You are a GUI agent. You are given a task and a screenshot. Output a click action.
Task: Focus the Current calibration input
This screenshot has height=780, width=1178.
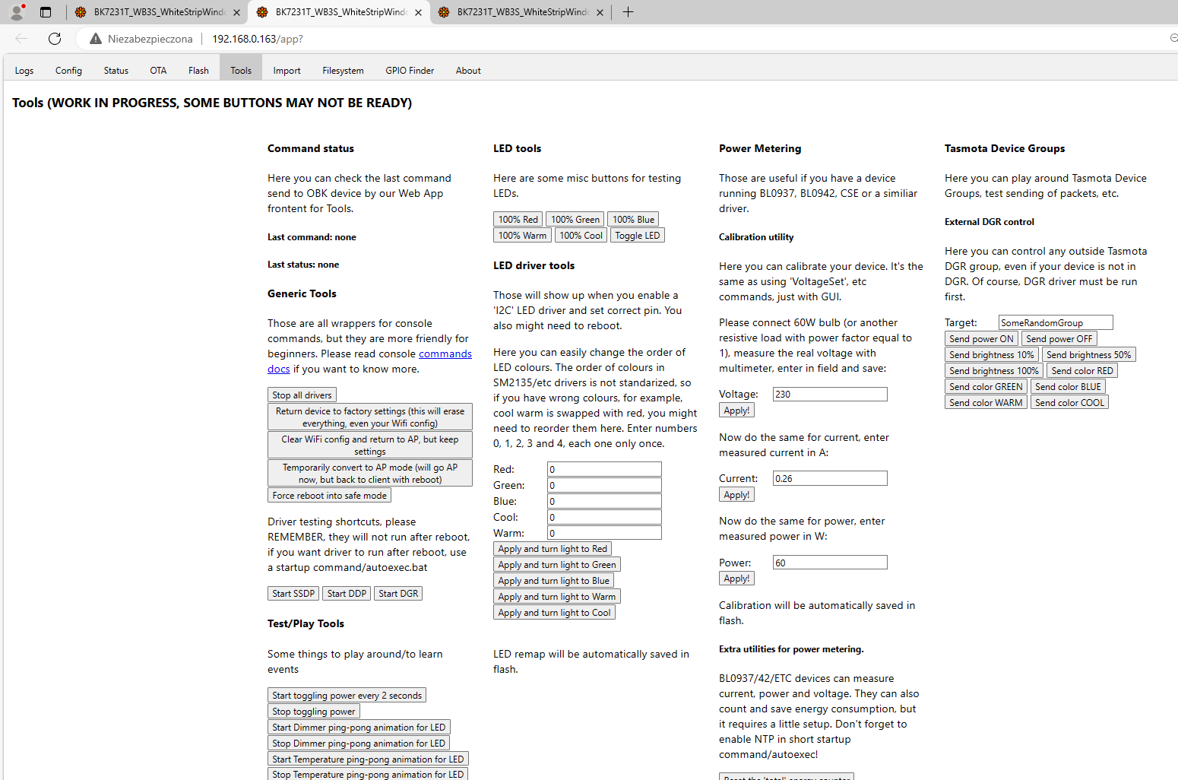[x=830, y=478]
